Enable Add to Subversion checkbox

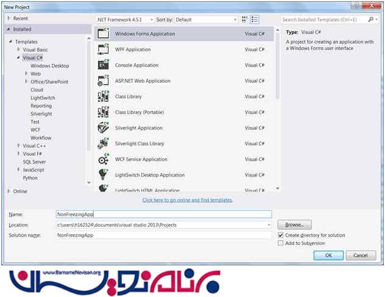(280, 243)
